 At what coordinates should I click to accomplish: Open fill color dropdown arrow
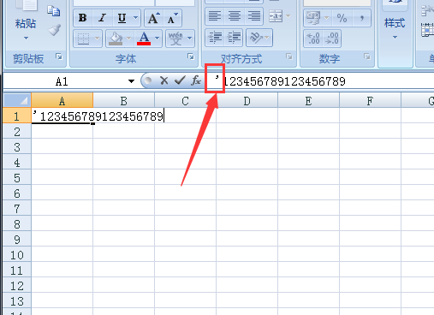coord(129,39)
